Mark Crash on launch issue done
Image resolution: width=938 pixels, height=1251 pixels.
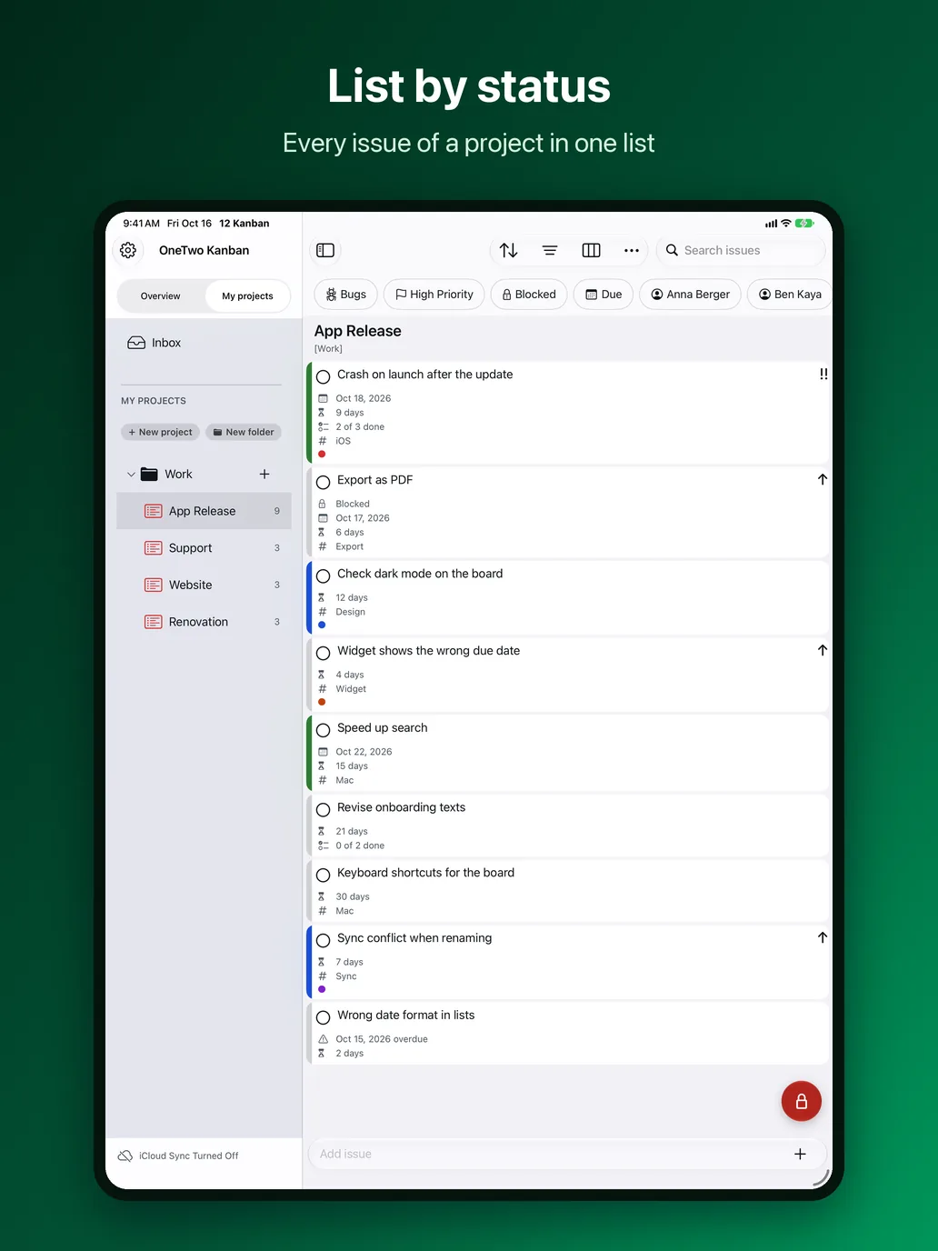click(323, 376)
